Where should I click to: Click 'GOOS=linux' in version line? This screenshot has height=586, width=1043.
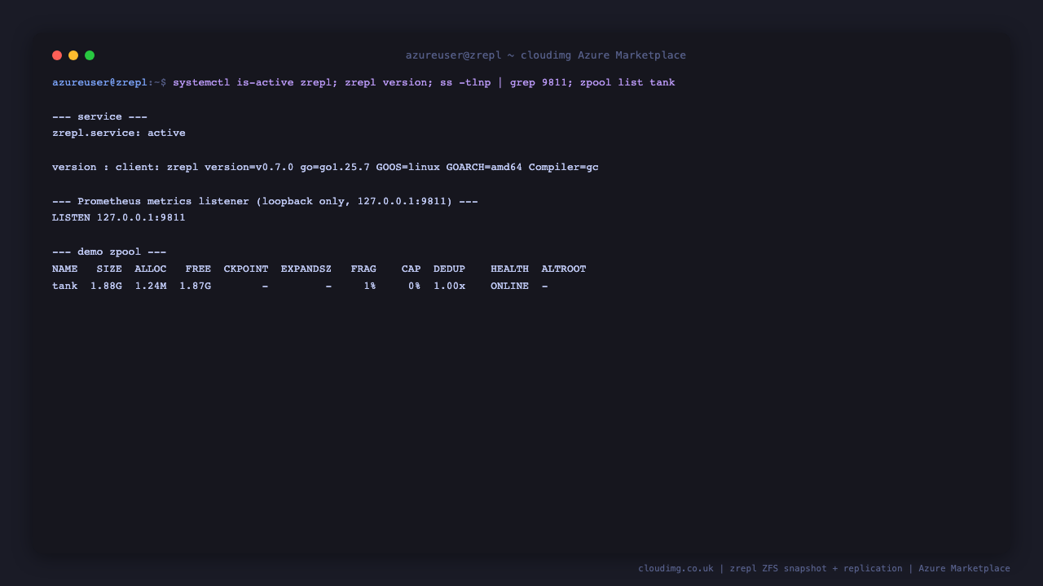tap(408, 167)
